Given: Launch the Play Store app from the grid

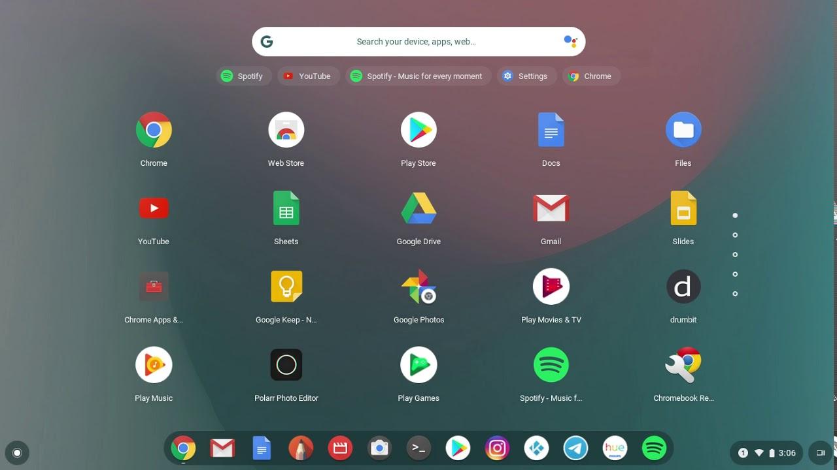Looking at the screenshot, I should click(x=418, y=130).
